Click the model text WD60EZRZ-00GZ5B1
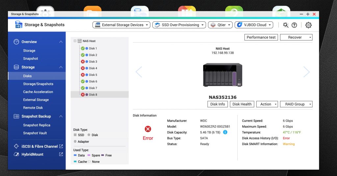337x176 pixels. pos(215,127)
